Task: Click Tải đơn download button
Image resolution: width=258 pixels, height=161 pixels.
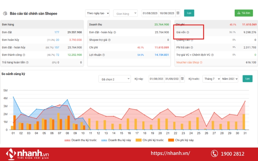Action: click(x=244, y=13)
